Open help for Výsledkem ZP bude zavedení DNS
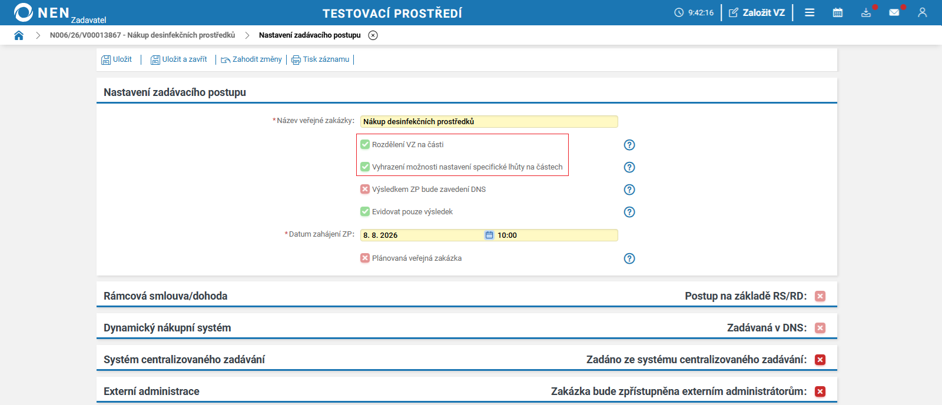The height and width of the screenshot is (405, 942). point(629,190)
